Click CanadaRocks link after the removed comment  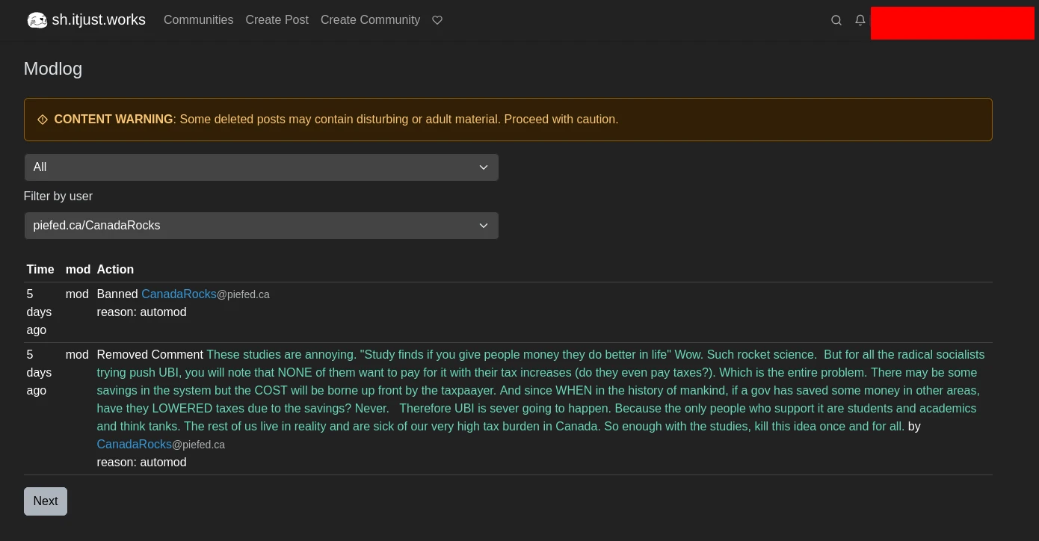tap(134, 445)
